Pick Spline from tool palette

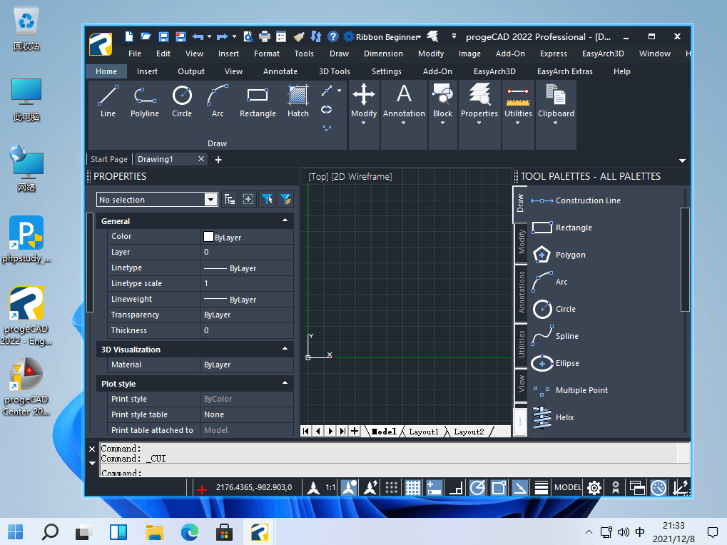coord(555,336)
